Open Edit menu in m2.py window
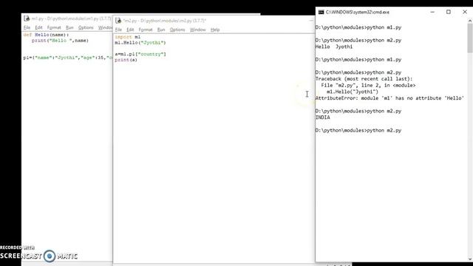 130,30
